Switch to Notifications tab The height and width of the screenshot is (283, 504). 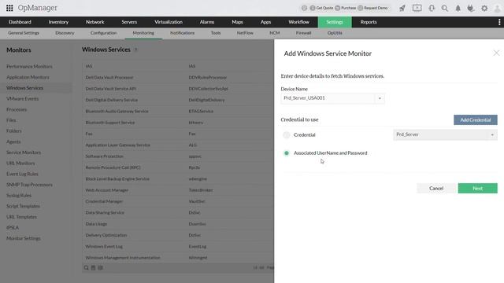pos(182,33)
